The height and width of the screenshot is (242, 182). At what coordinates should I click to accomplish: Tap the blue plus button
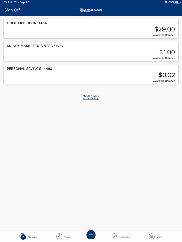click(x=91, y=235)
